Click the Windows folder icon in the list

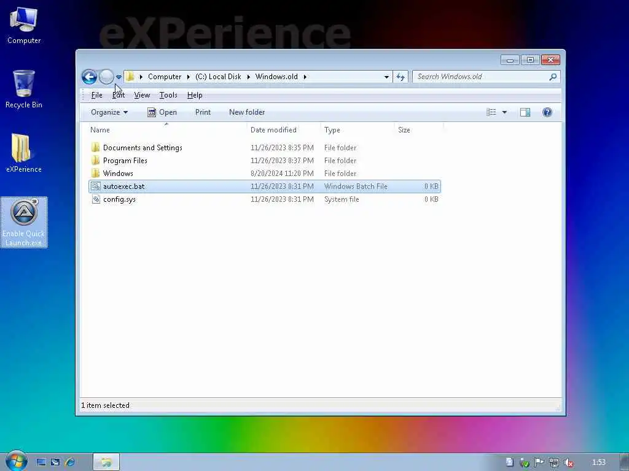95,173
